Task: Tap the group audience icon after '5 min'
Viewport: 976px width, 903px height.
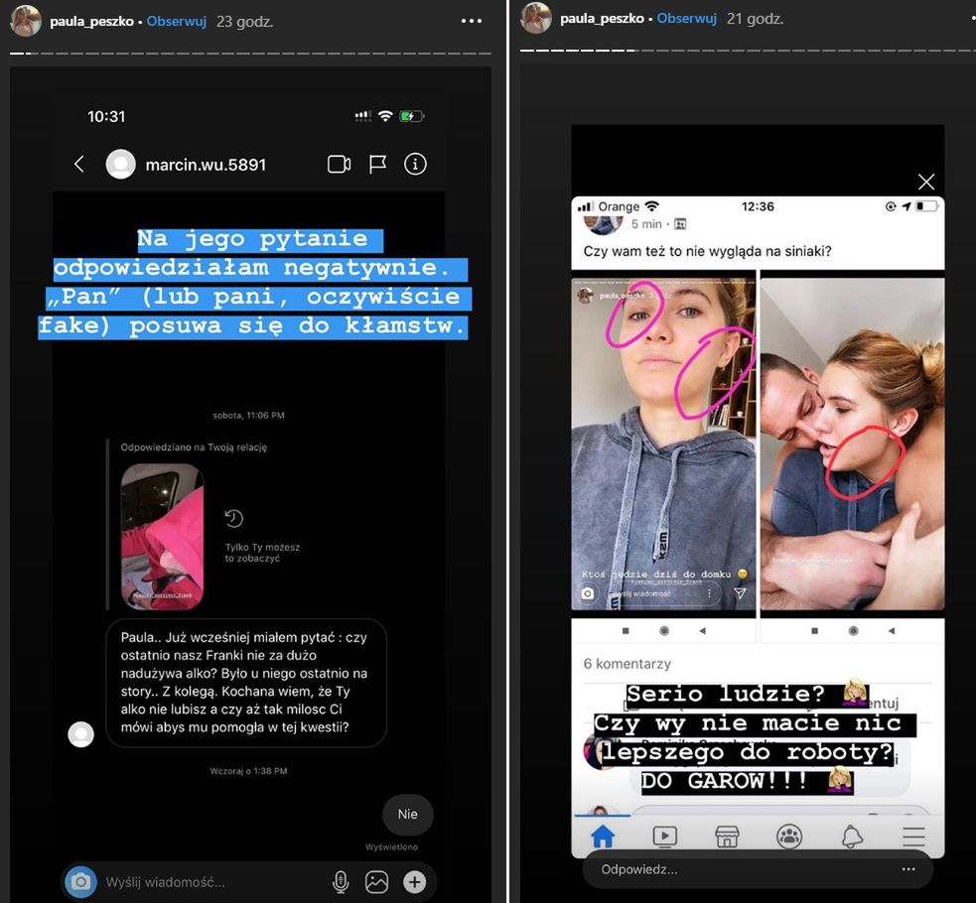Action: pos(680,224)
